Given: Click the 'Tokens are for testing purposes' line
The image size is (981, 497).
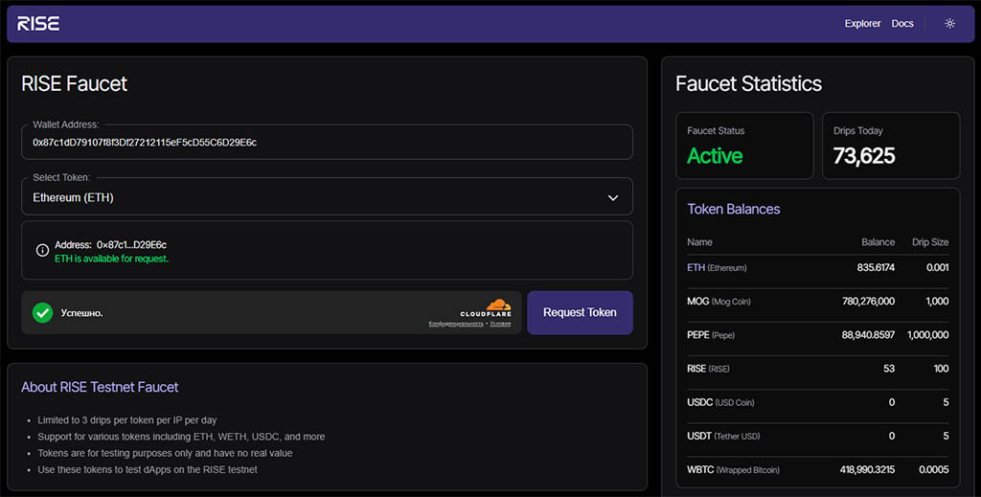Looking at the screenshot, I should coord(165,453).
